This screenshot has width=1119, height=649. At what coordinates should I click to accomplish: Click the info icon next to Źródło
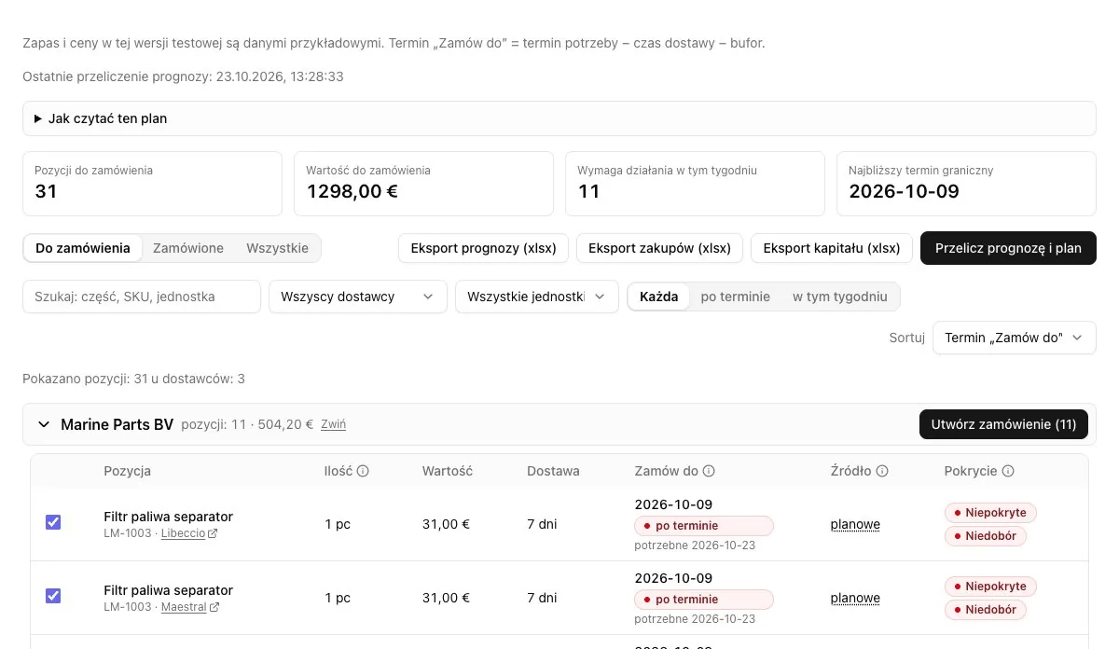pyautogui.click(x=882, y=471)
